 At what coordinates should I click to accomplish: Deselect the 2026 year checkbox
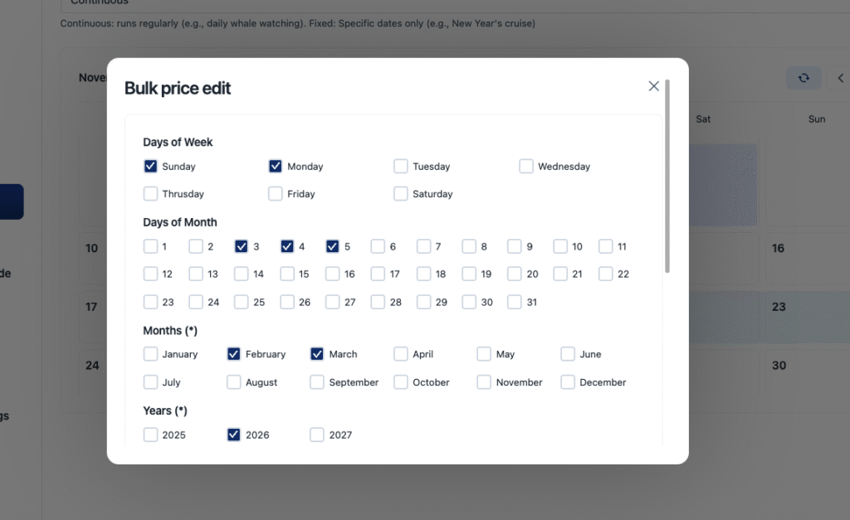234,435
